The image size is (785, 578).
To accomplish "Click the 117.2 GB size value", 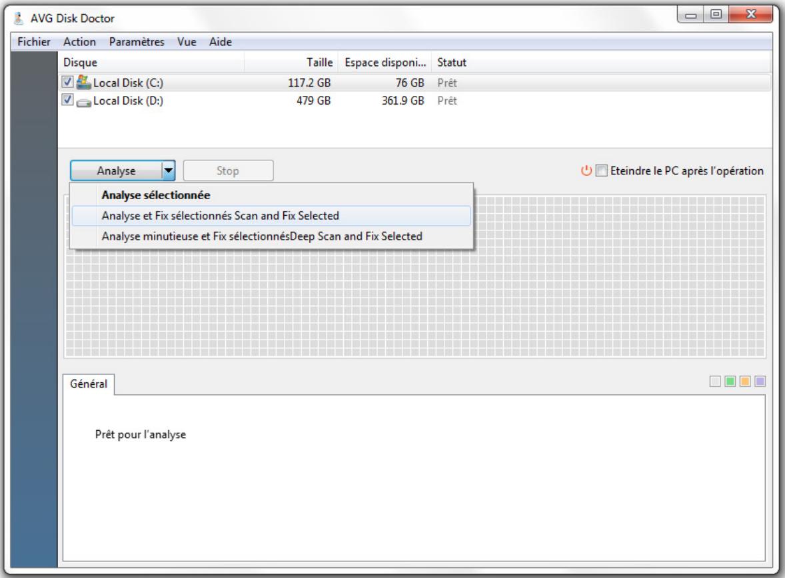I will pyautogui.click(x=309, y=83).
